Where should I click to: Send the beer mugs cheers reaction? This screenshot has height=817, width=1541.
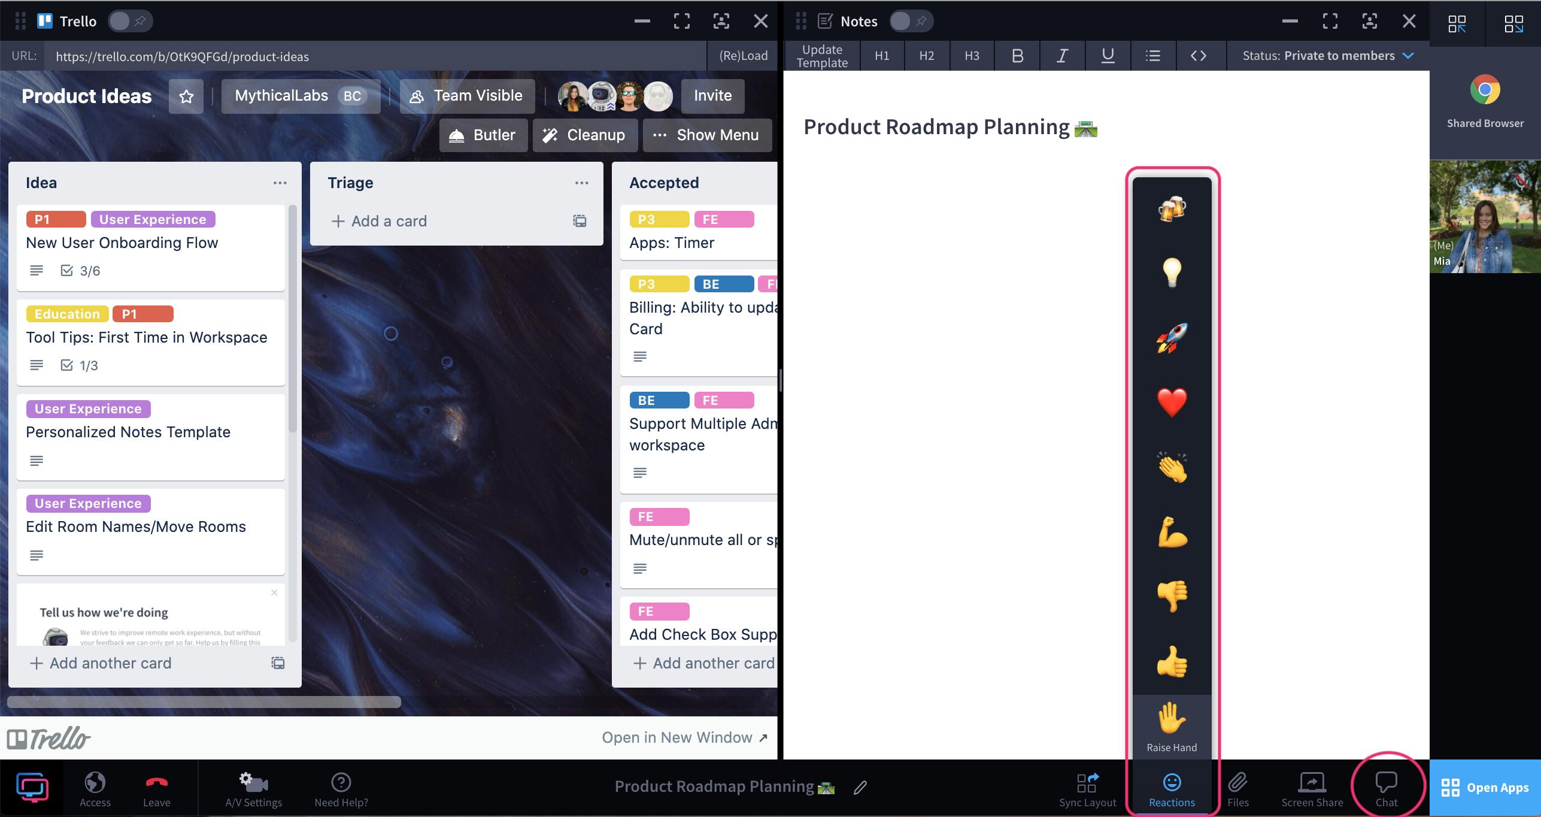point(1172,208)
